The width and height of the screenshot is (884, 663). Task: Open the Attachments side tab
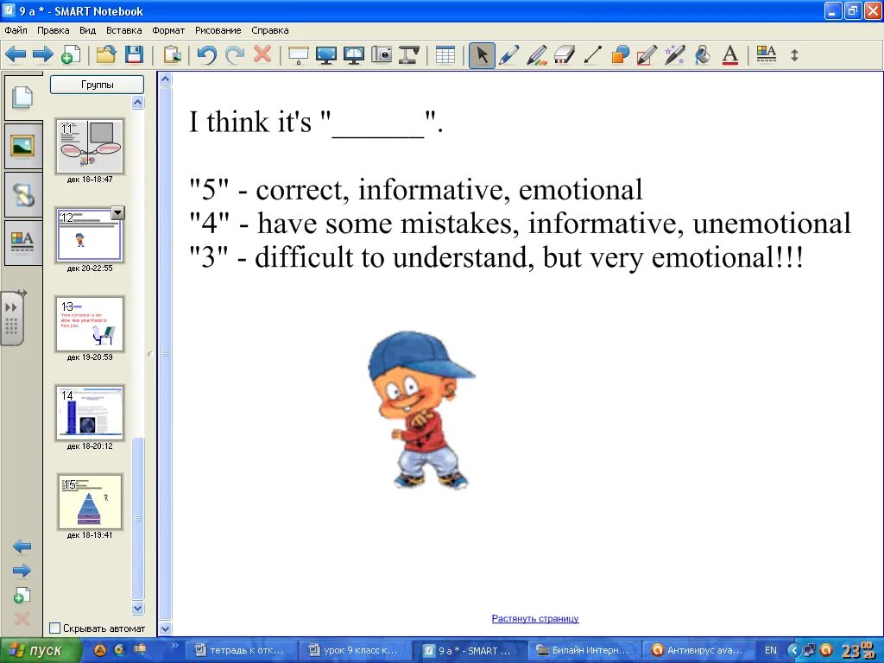(x=23, y=195)
